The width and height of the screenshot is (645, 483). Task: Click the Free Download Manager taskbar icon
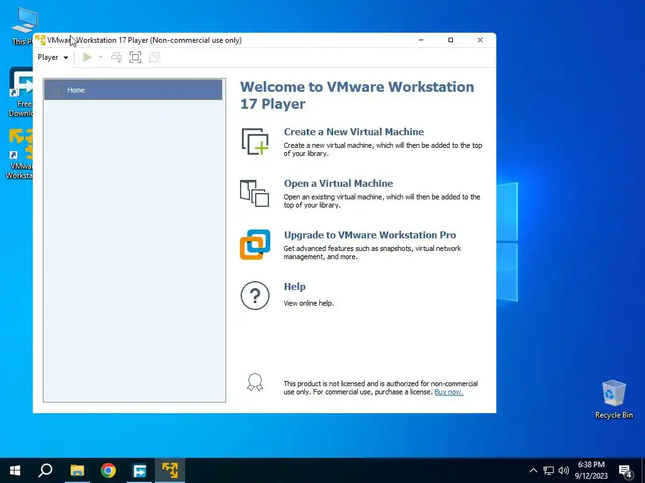tap(139, 470)
